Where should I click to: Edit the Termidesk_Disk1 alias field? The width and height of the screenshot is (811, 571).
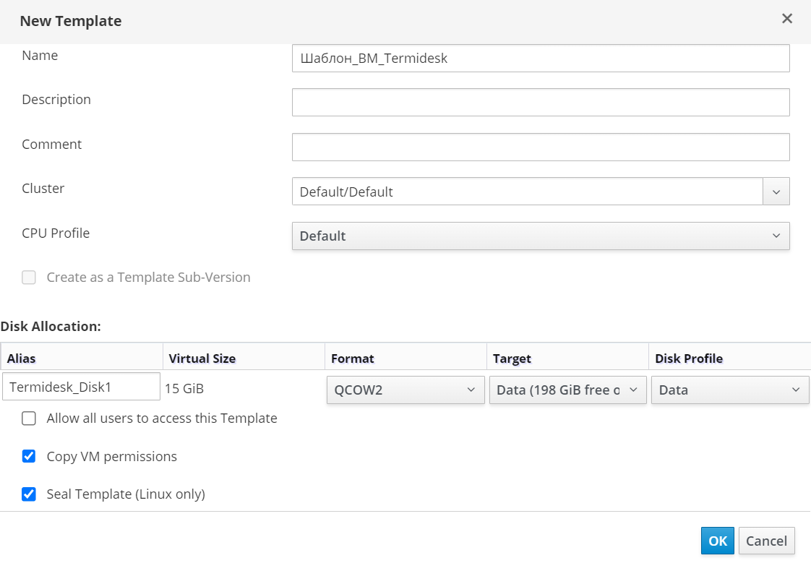click(x=81, y=387)
